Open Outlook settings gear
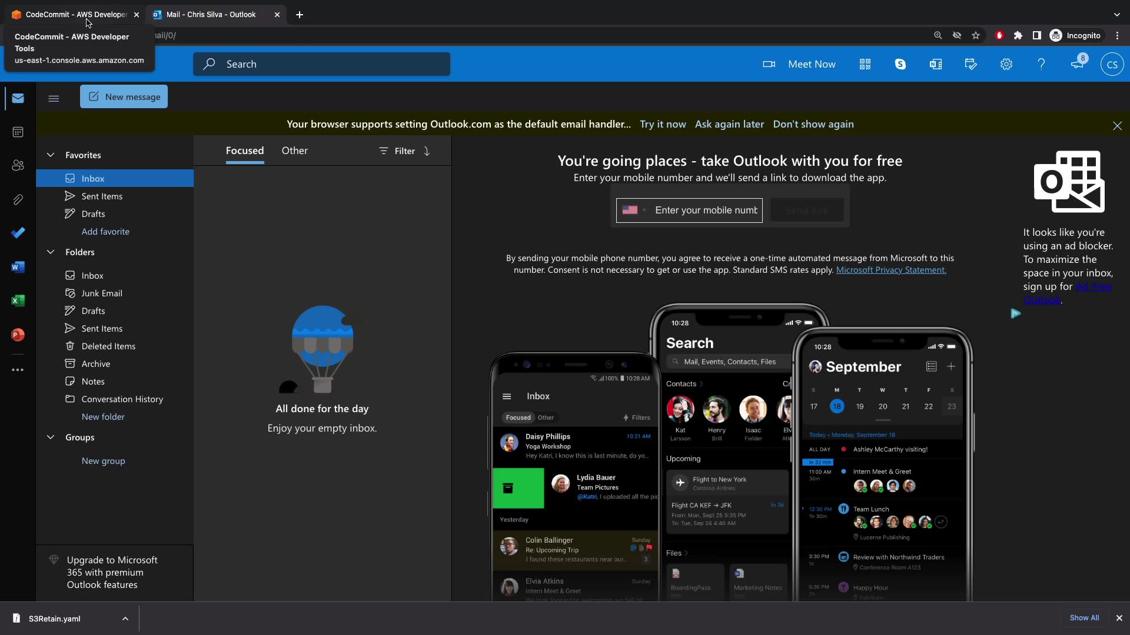The height and width of the screenshot is (635, 1130). [1006, 64]
